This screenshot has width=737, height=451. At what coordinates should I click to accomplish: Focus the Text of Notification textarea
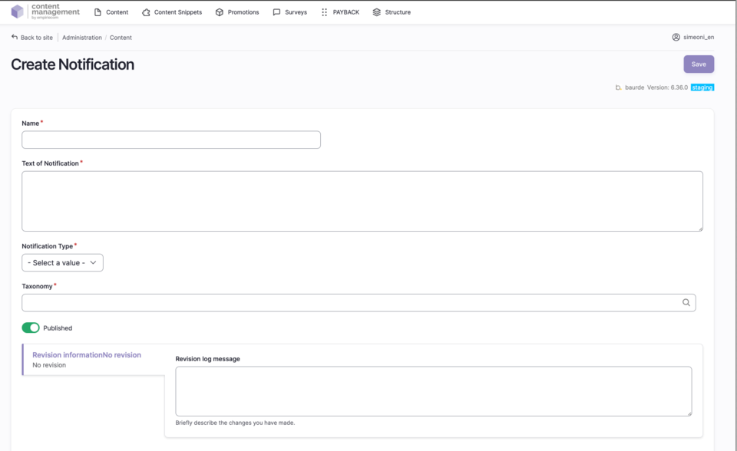tap(362, 201)
